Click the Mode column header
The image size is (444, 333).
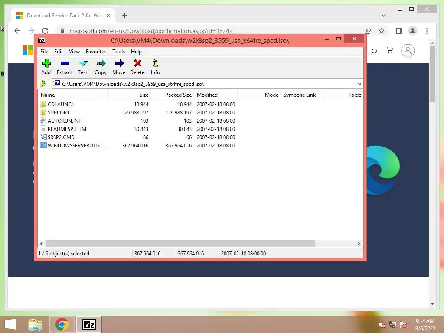(259, 95)
